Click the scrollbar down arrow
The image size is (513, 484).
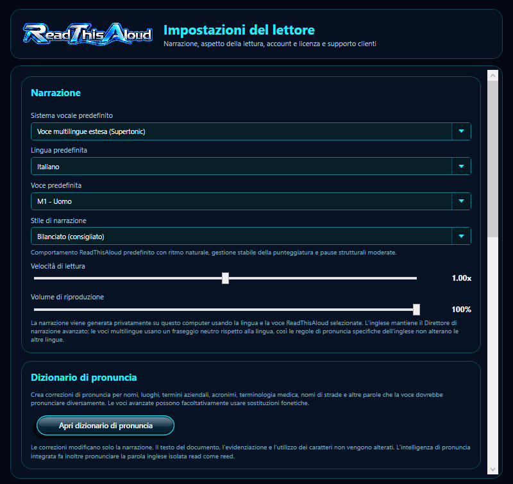(x=492, y=470)
